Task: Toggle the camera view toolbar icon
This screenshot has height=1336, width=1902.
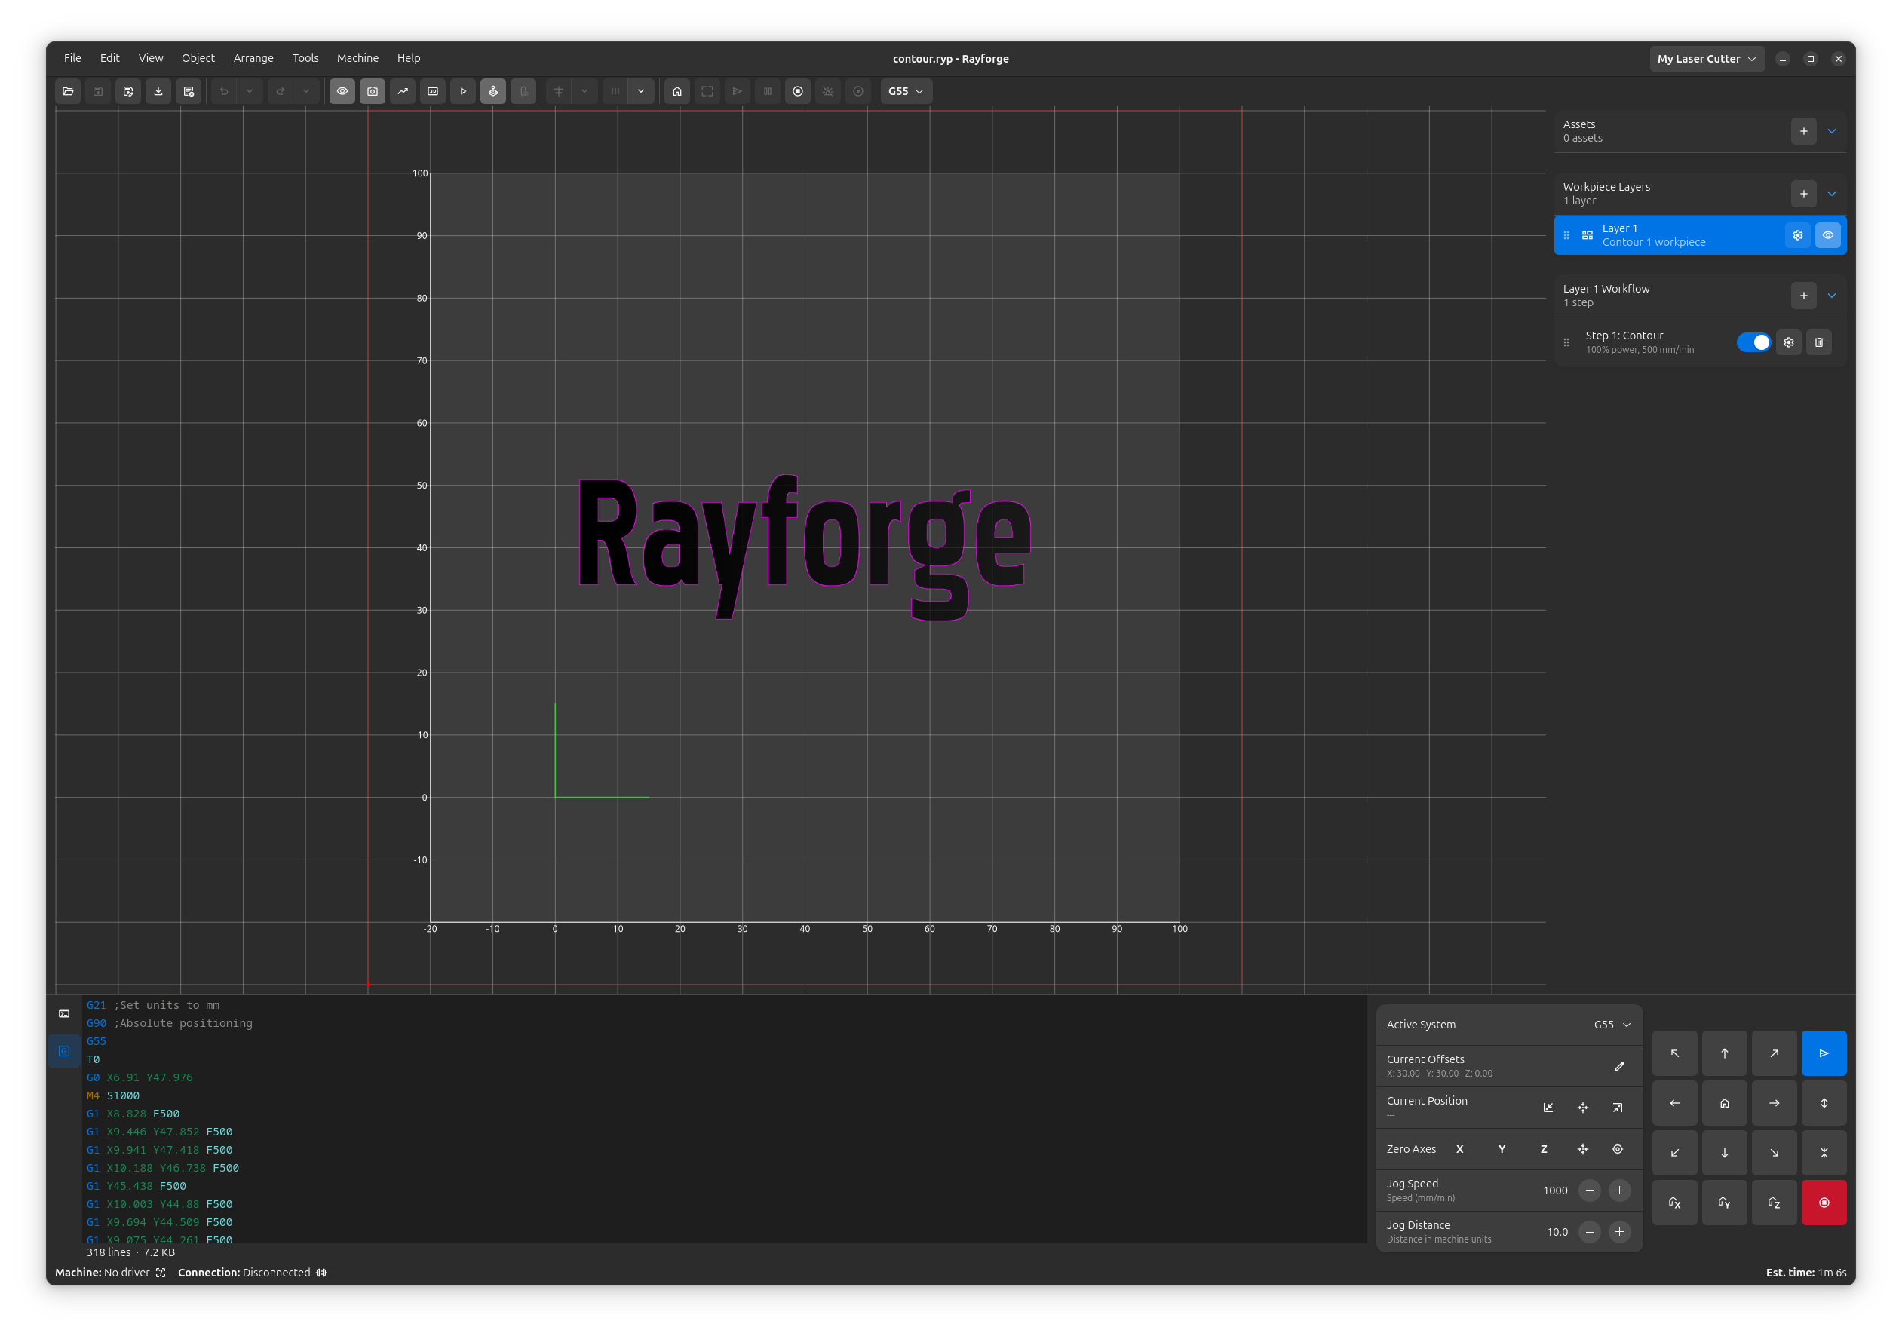Action: tap(373, 91)
